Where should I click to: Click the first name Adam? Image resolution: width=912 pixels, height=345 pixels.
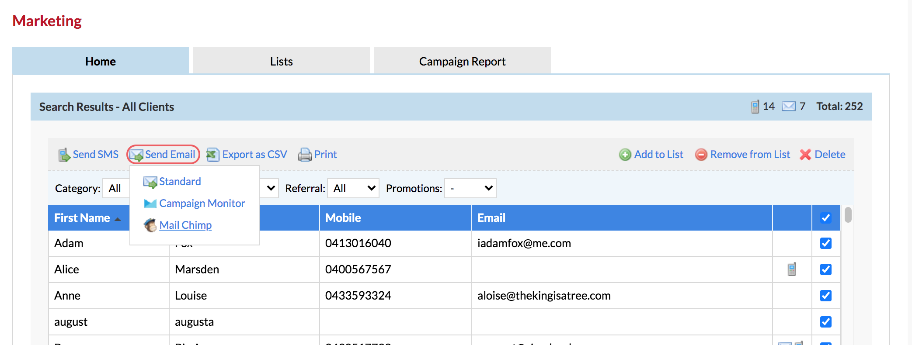click(x=69, y=243)
